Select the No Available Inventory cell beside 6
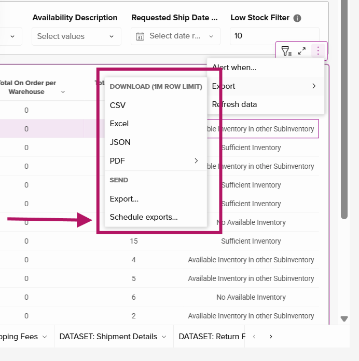 [251, 297]
